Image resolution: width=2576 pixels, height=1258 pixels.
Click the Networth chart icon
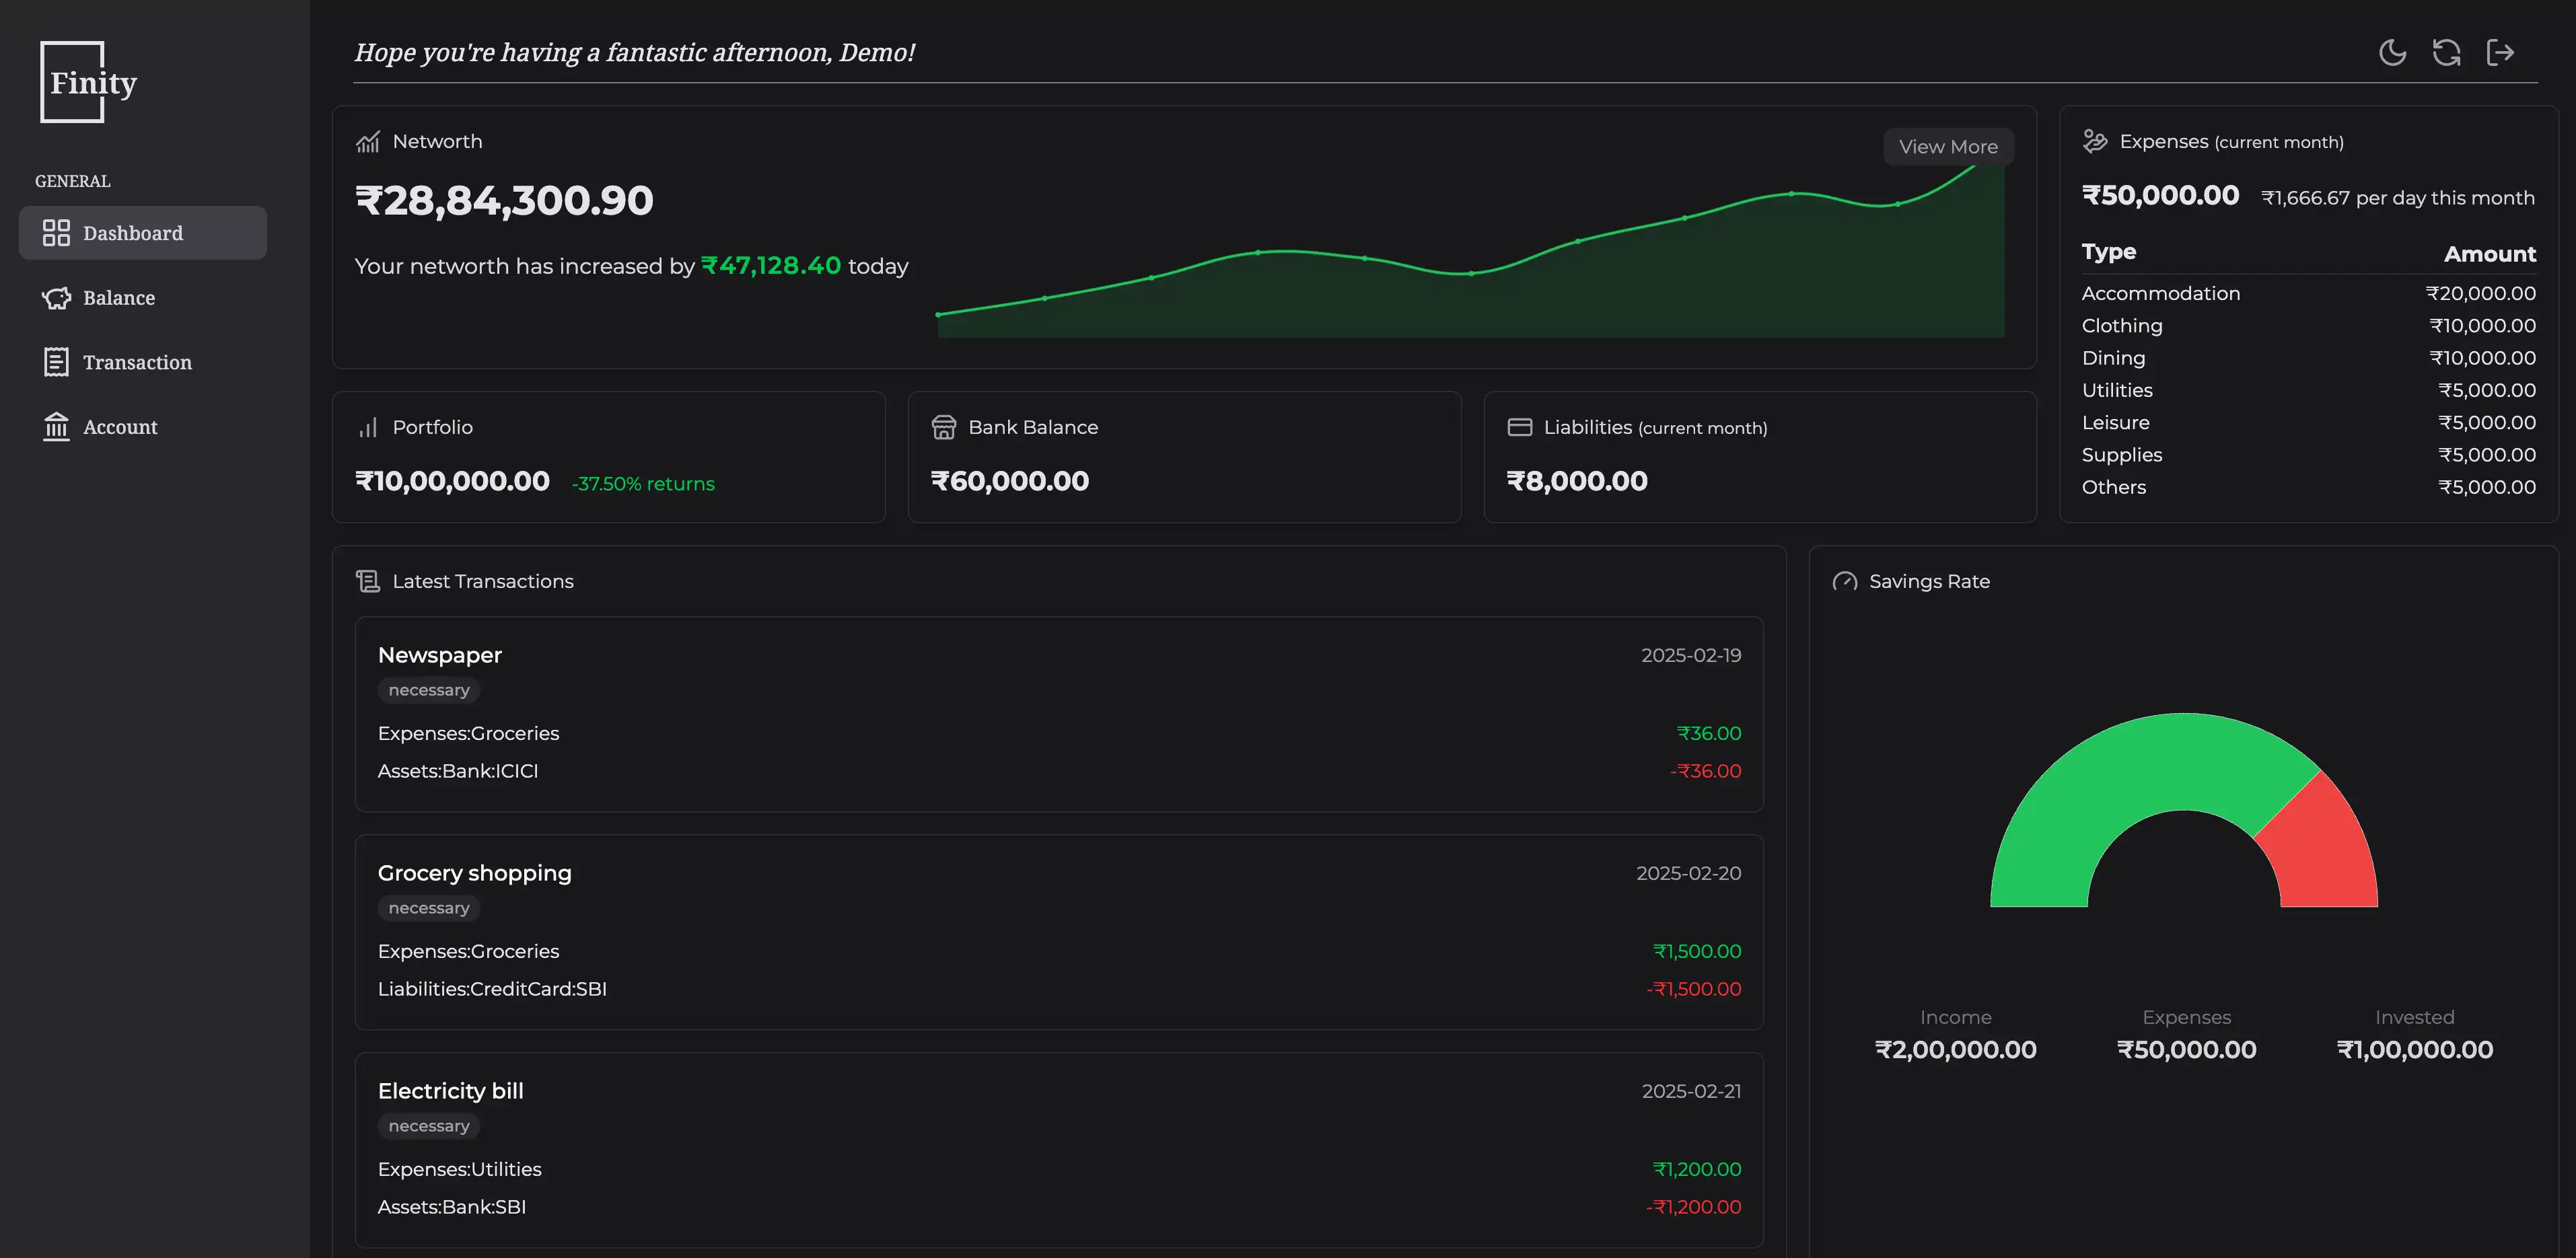click(x=368, y=142)
